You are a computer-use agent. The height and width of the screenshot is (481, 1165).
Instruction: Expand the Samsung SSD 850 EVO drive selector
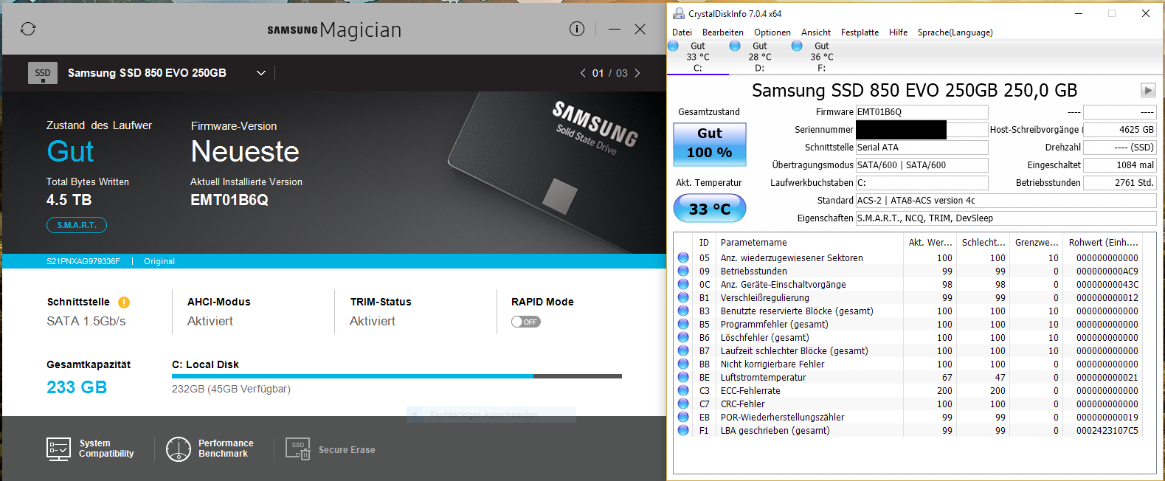[261, 73]
